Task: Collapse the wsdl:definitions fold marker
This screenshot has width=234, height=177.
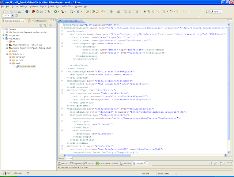Action: coord(62,28)
